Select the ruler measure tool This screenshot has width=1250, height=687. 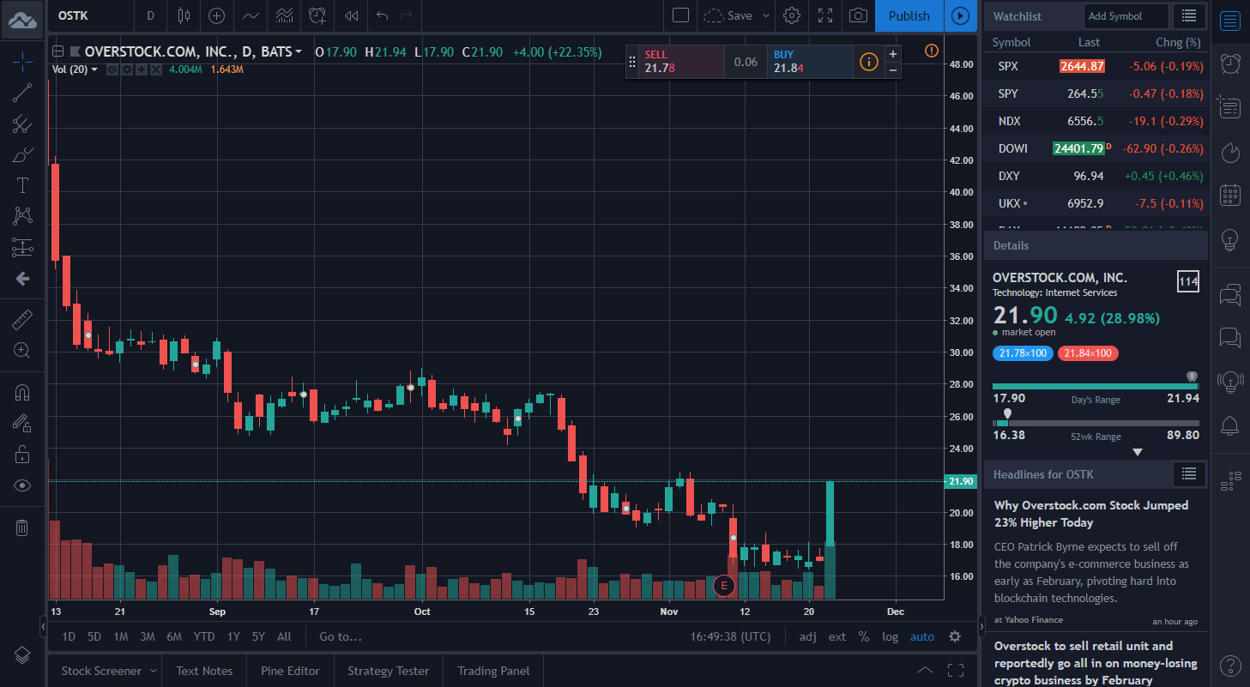point(22,321)
